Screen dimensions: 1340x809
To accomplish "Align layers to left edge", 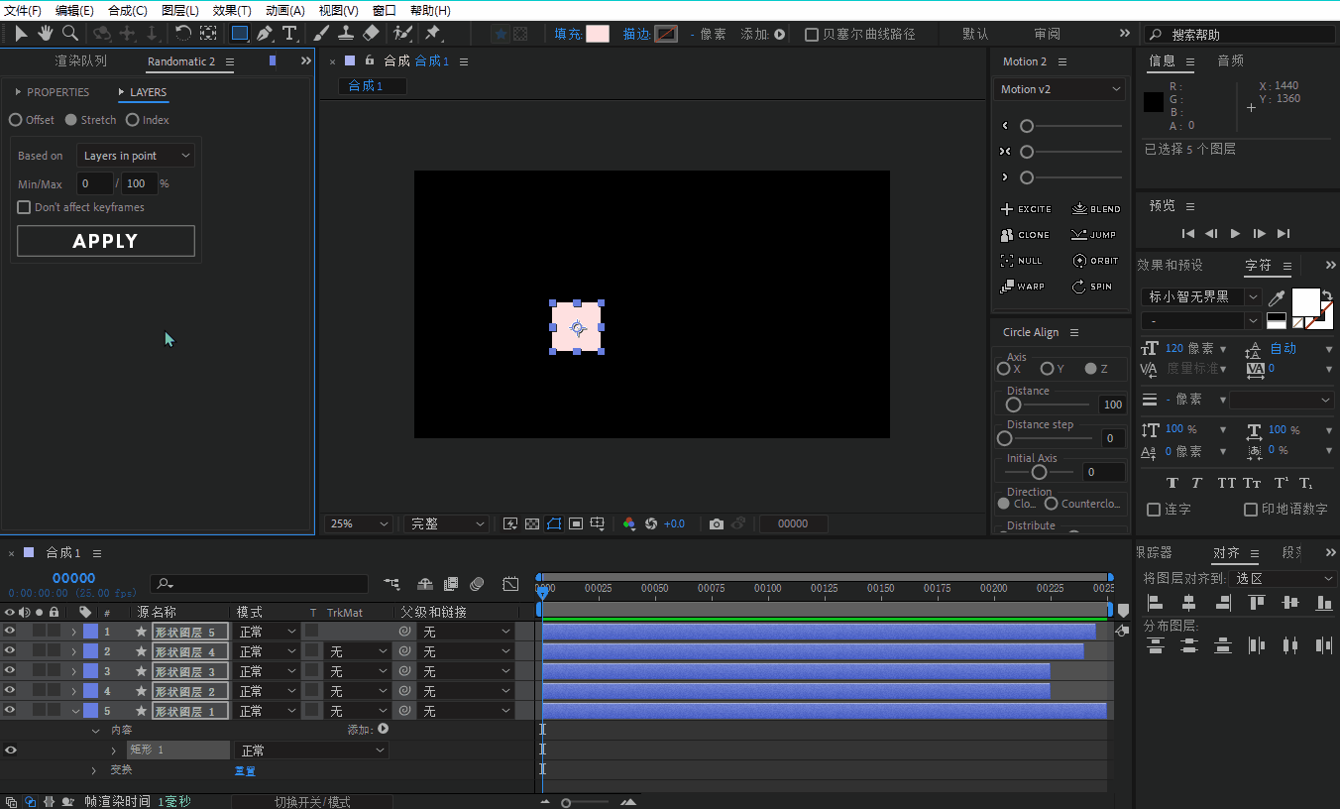I will (1155, 602).
